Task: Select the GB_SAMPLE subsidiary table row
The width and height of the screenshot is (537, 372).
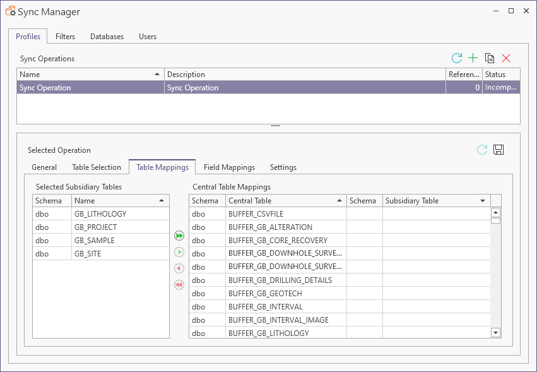Action: (x=101, y=241)
